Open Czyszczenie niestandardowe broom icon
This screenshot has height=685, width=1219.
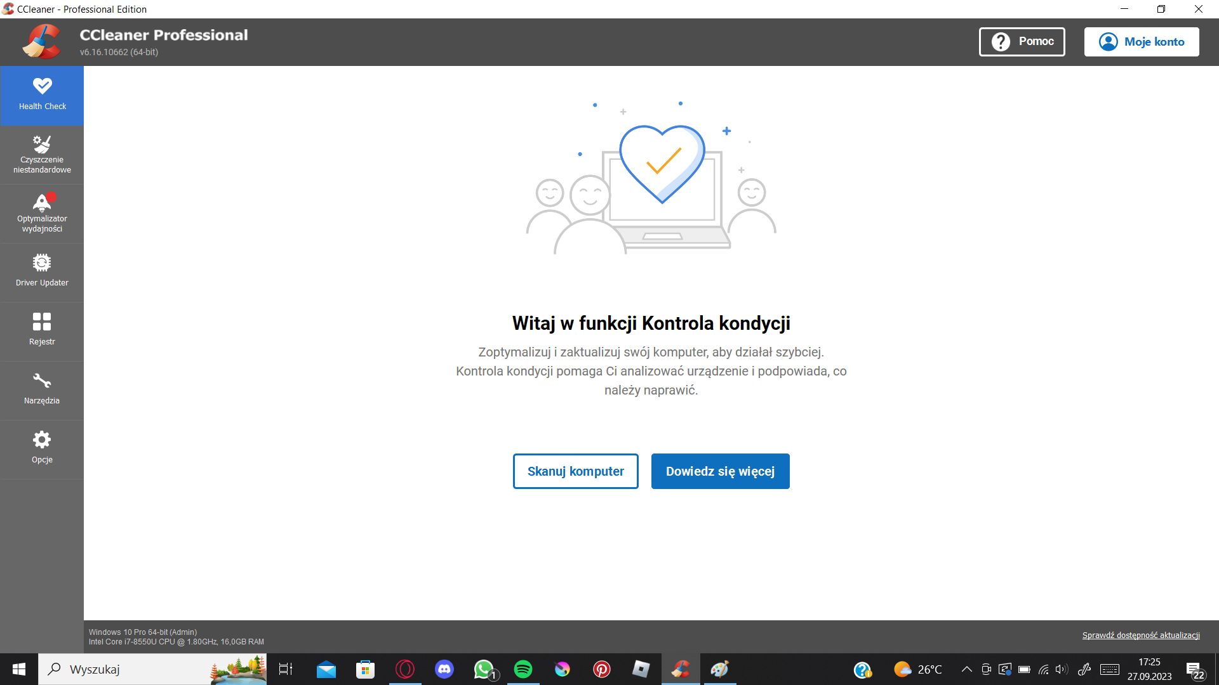(42, 154)
